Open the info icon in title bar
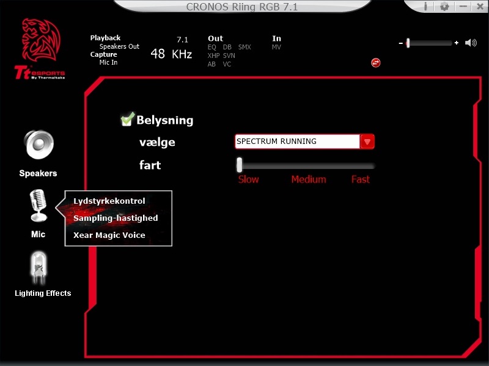Screen dimensions: 489x366 coord(425,6)
